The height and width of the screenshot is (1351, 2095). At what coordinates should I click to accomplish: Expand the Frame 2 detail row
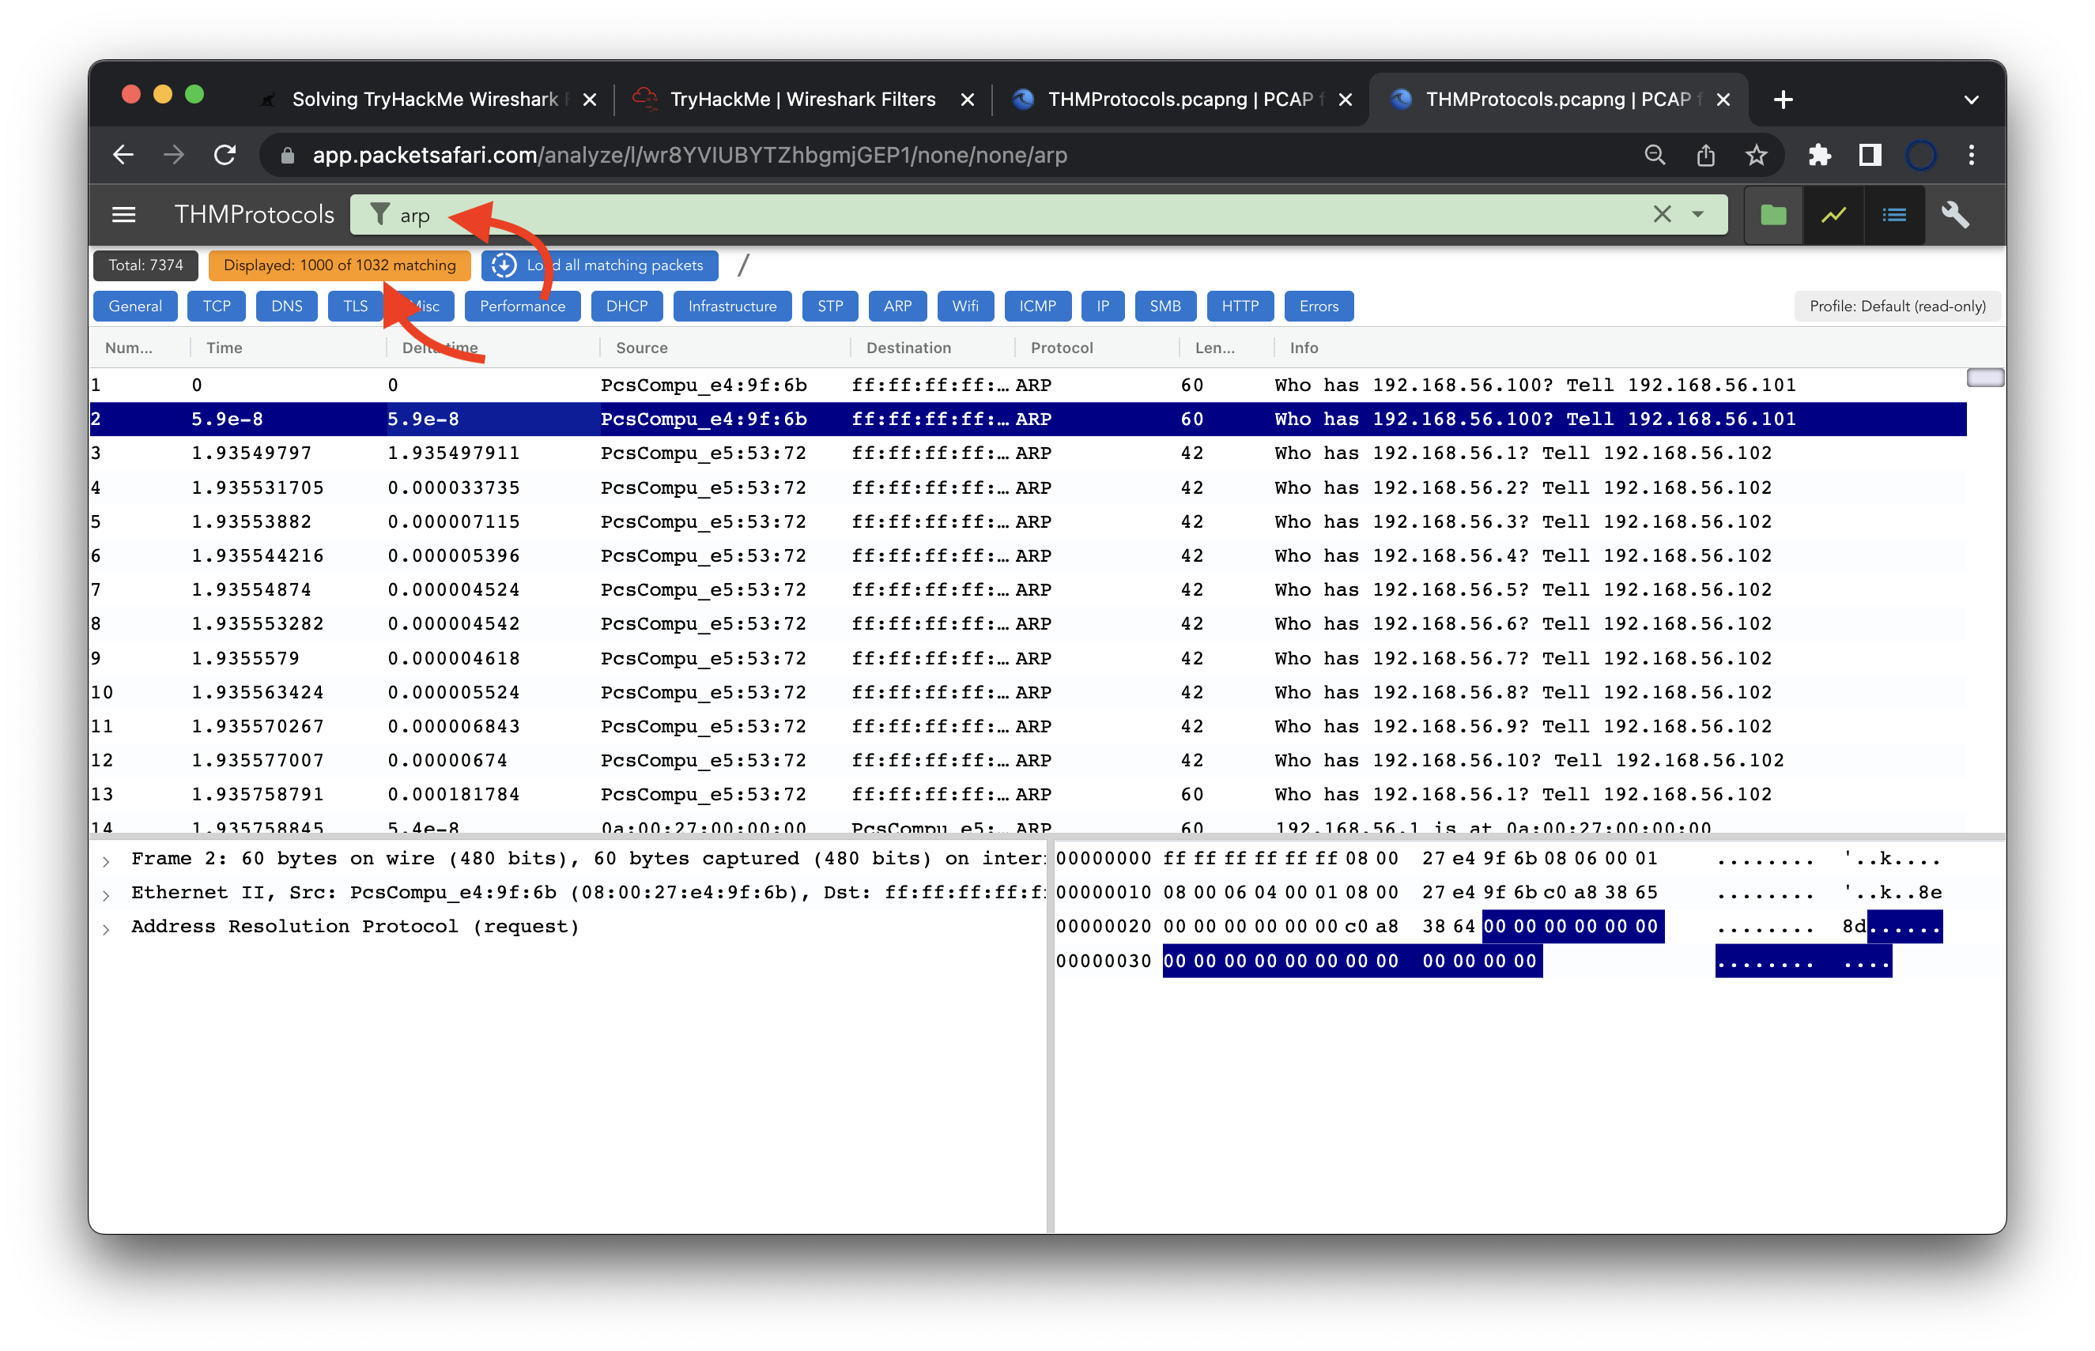105,860
